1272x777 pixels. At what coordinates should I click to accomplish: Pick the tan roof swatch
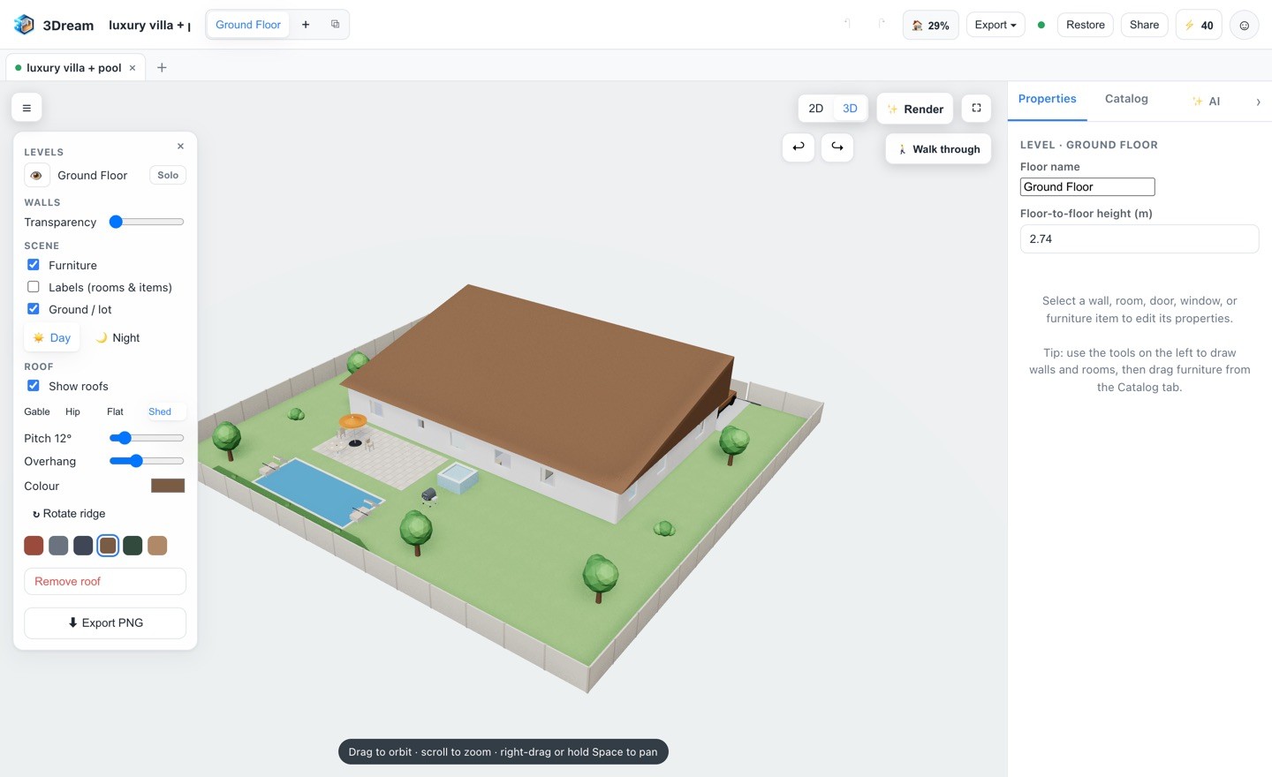click(157, 546)
